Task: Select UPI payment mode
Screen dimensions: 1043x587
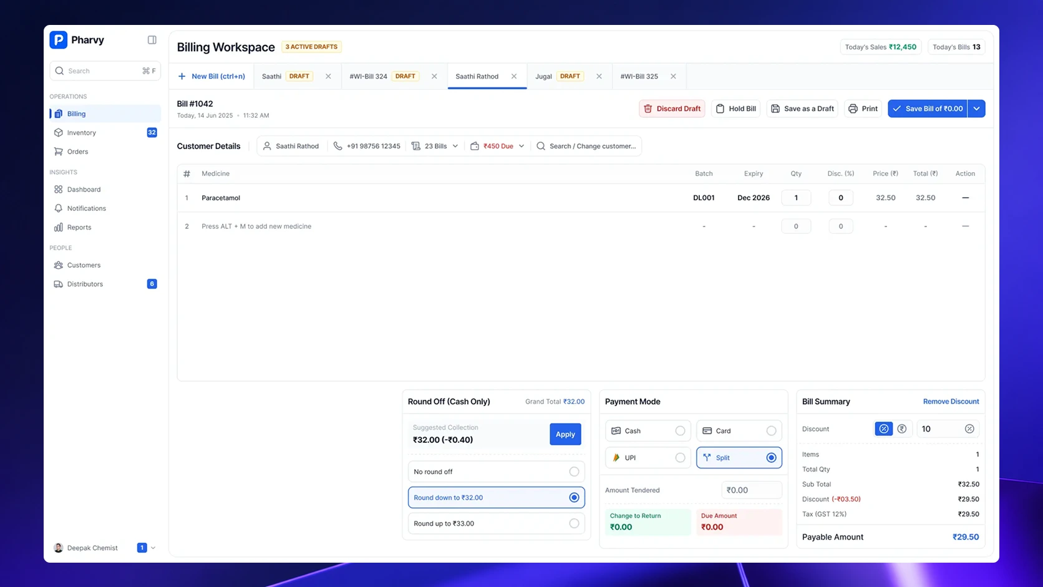Action: pyautogui.click(x=648, y=458)
